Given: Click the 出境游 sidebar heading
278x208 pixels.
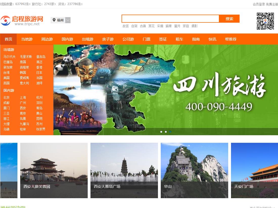Looking at the screenshot, I should [9, 50].
